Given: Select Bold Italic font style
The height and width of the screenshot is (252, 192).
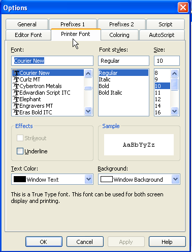Looking at the screenshot, I should 110,93.
